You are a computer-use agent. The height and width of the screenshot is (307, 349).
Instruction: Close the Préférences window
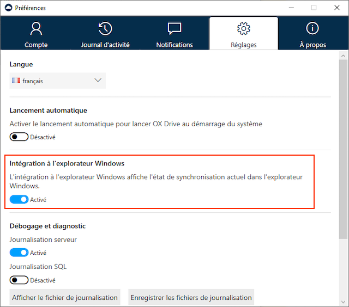[337, 8]
